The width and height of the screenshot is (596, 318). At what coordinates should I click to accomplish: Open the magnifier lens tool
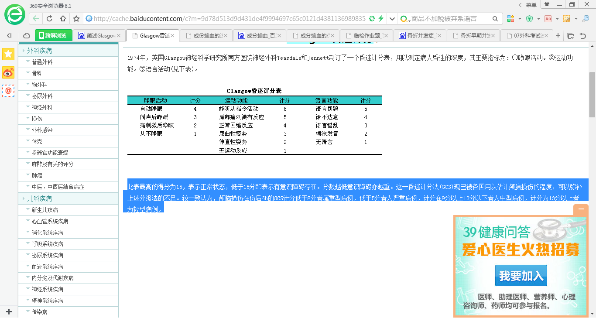586,19
